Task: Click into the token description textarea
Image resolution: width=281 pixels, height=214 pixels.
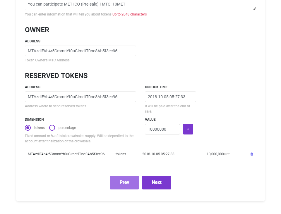Action: (x=140, y=5)
